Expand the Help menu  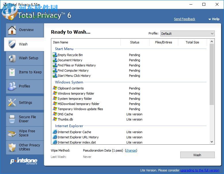click(x=214, y=19)
